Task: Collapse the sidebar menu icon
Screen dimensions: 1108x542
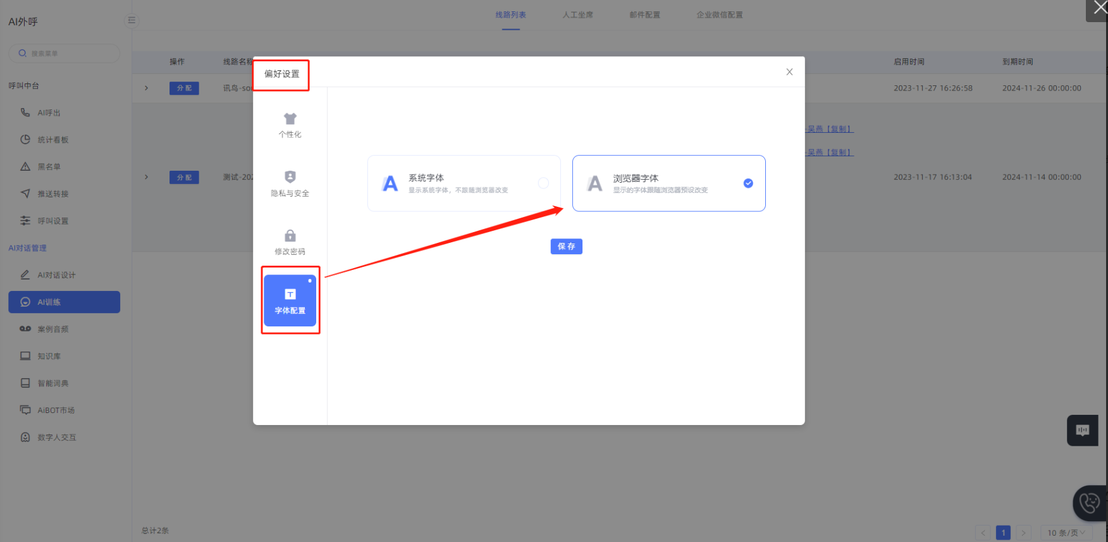Action: point(132,20)
